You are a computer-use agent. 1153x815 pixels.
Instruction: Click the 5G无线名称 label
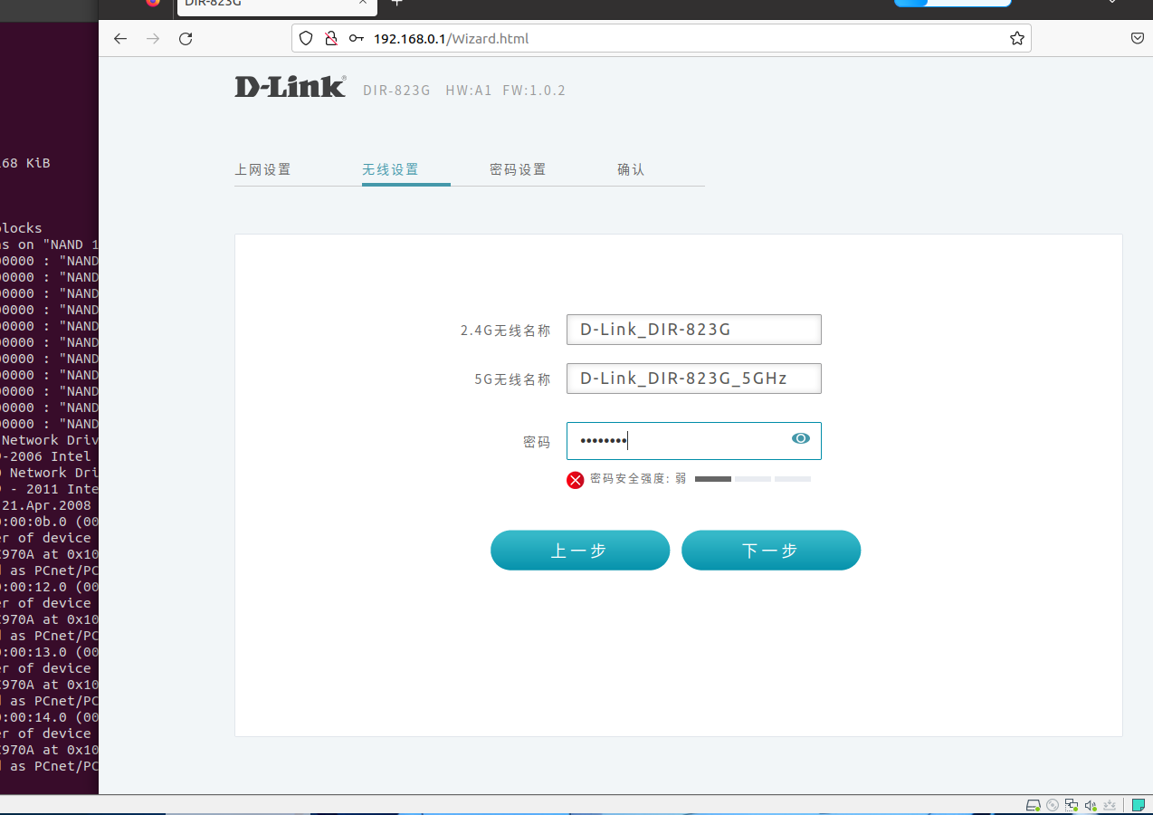tap(512, 380)
